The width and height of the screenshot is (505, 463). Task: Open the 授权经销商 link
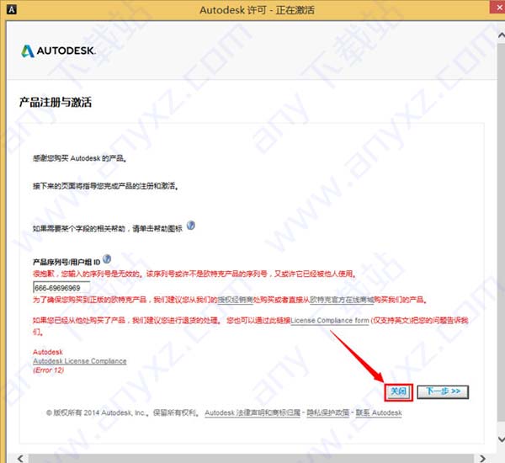click(235, 300)
